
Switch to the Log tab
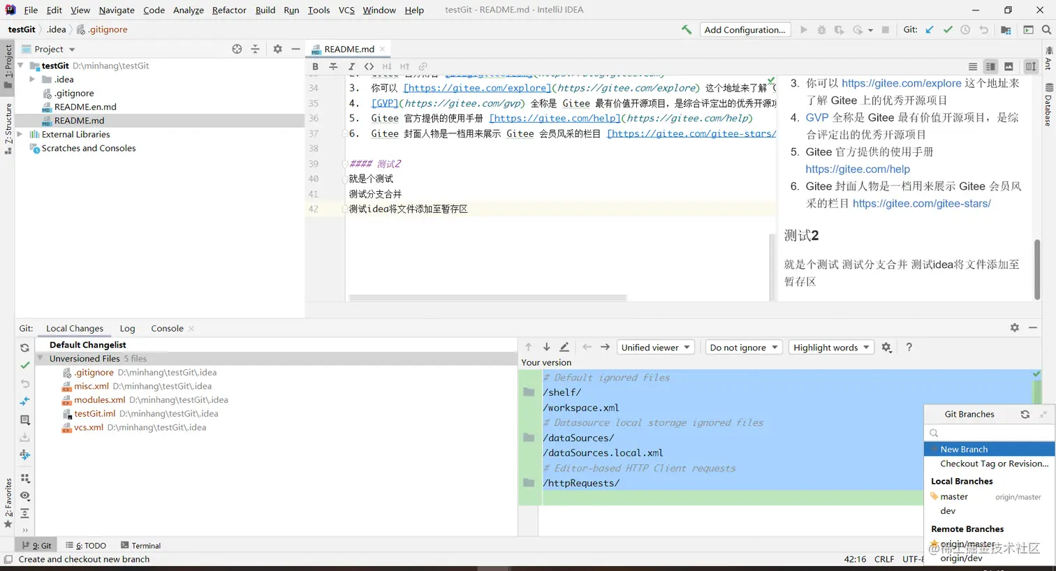click(x=127, y=328)
